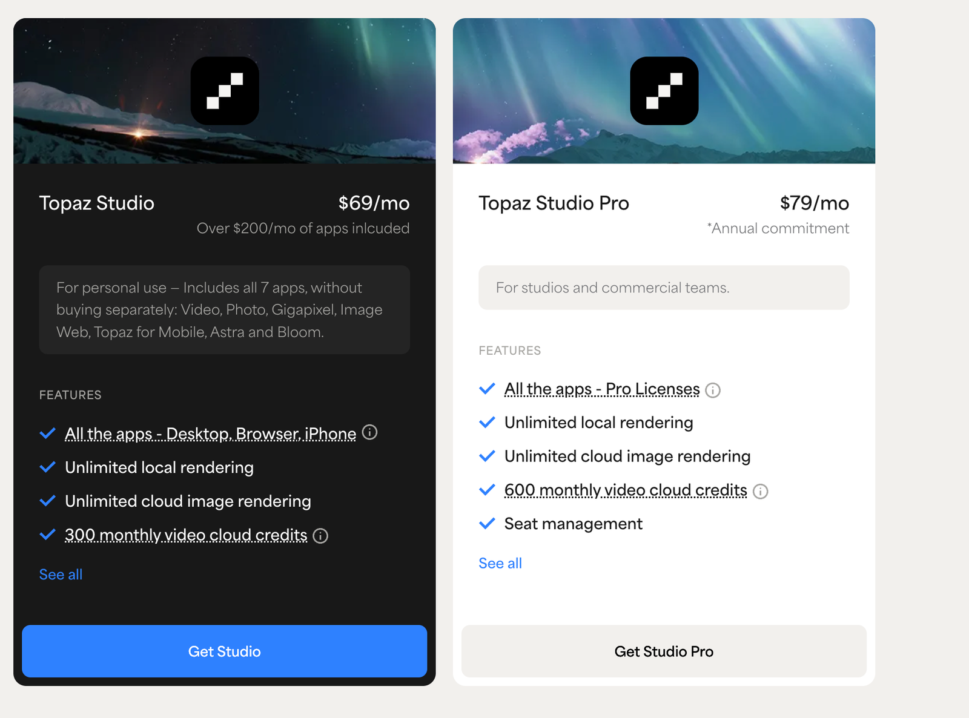Click the *Annual commitment note
The width and height of the screenshot is (969, 718).
point(778,228)
